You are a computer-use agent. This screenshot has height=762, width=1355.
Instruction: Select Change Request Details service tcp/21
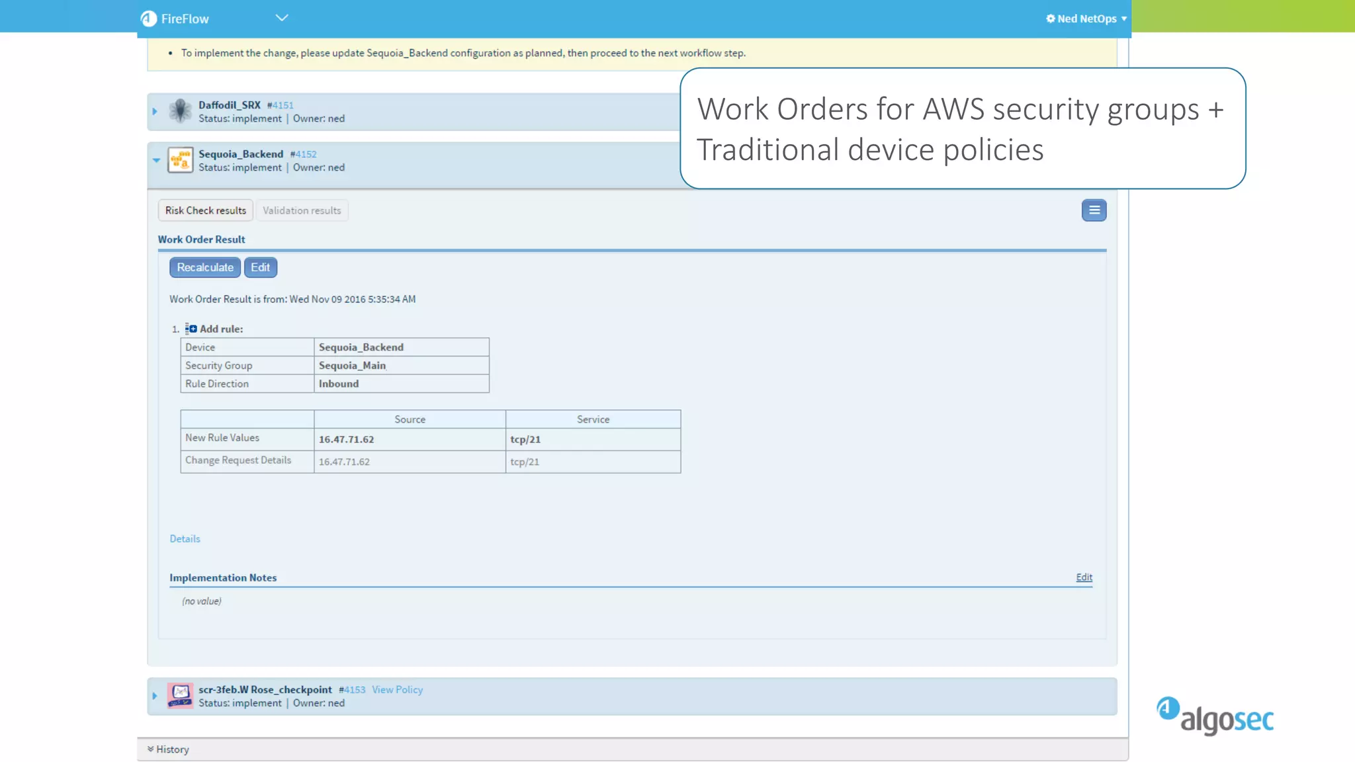click(x=593, y=462)
